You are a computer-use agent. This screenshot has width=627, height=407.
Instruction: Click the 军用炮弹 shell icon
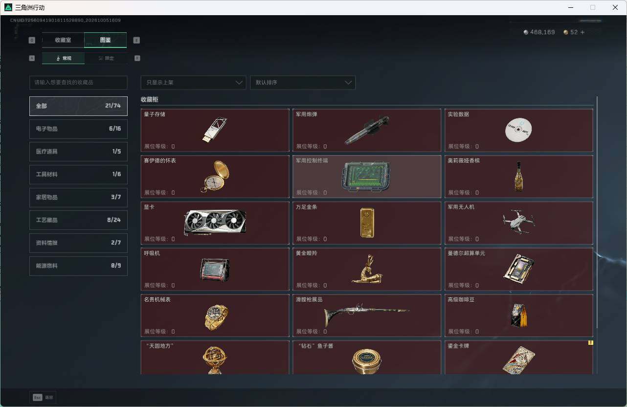(367, 130)
